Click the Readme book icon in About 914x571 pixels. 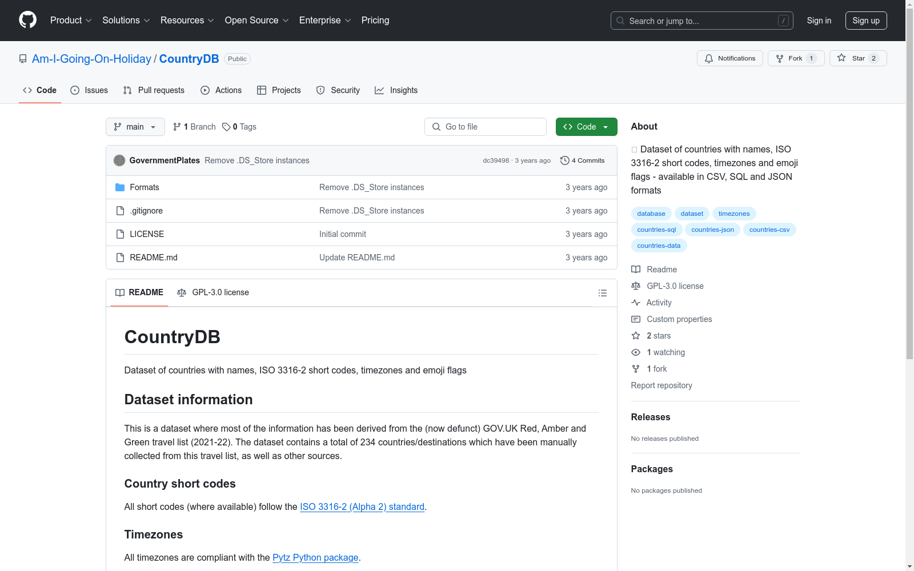(636, 270)
